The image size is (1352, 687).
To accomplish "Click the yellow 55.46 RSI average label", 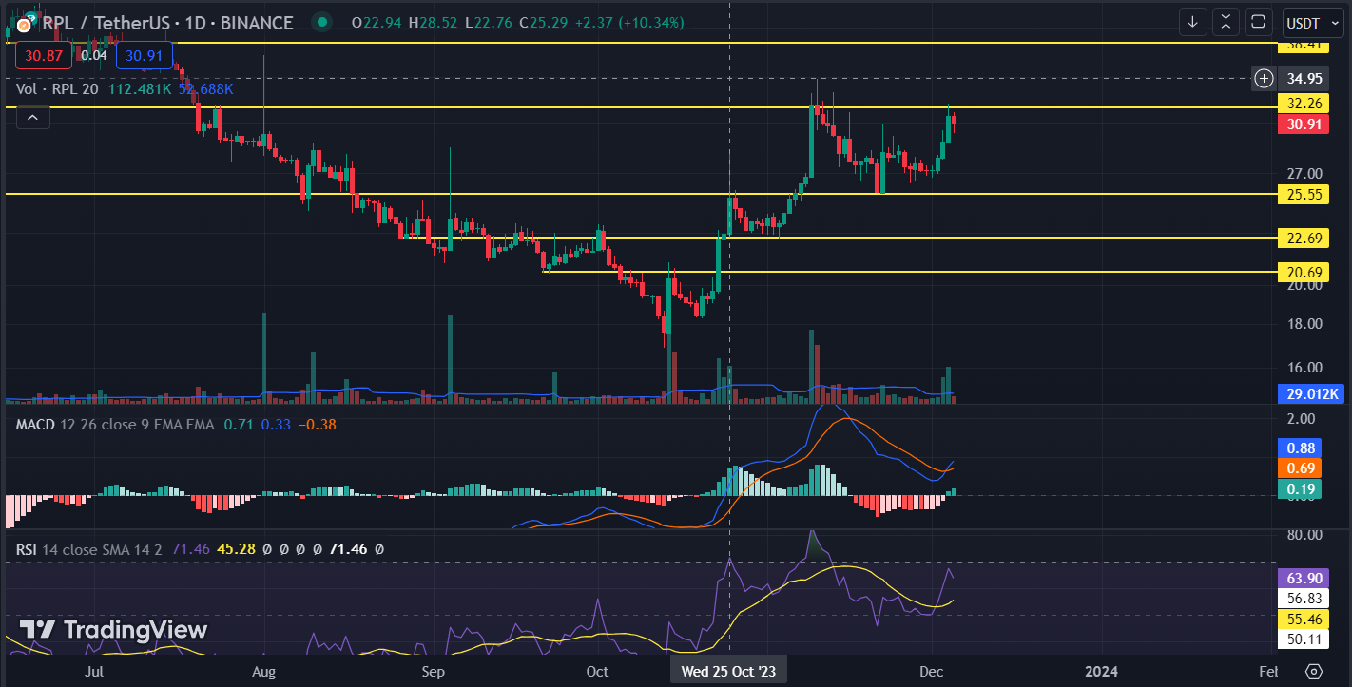I will [1302, 619].
